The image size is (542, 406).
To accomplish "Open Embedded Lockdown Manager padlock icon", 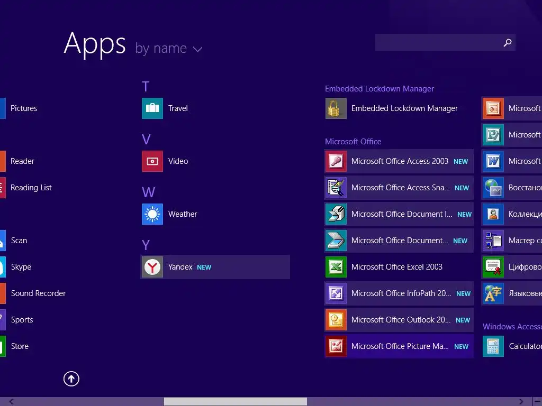I will click(x=336, y=108).
